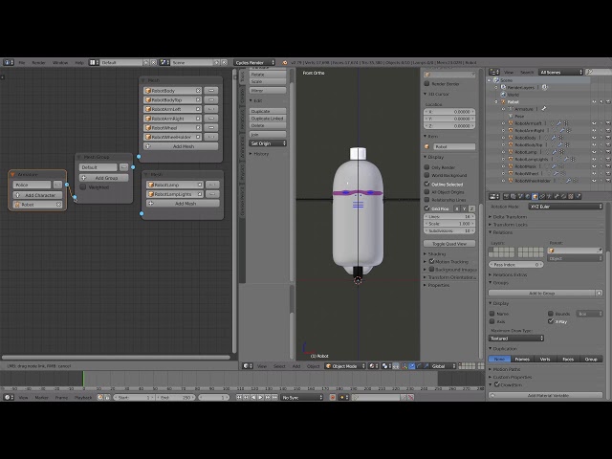The width and height of the screenshot is (612, 459).
Task: Toggle the 3D manipulator icon
Action: pyautogui.click(x=404, y=366)
